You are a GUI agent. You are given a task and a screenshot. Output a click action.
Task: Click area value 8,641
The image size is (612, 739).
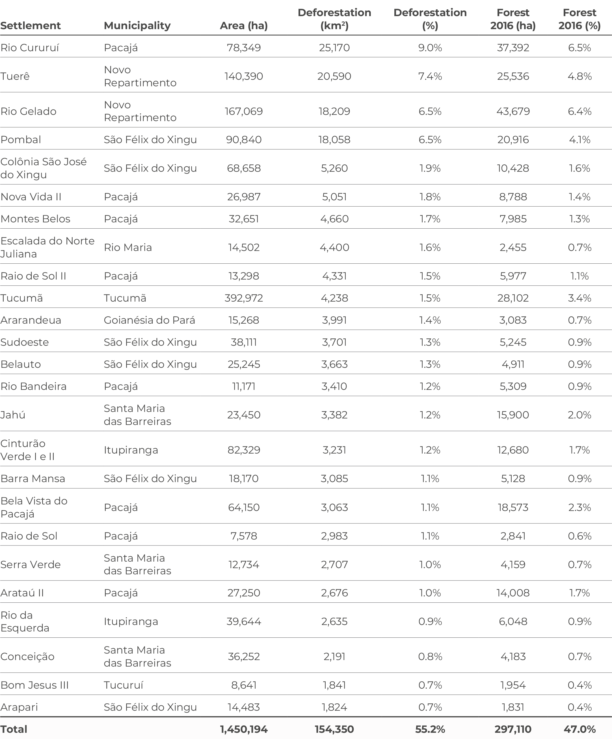tap(244, 685)
